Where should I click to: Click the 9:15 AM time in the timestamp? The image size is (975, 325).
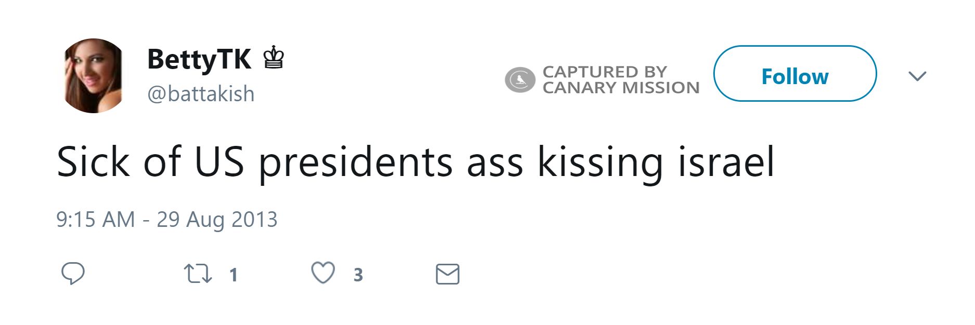pos(95,220)
